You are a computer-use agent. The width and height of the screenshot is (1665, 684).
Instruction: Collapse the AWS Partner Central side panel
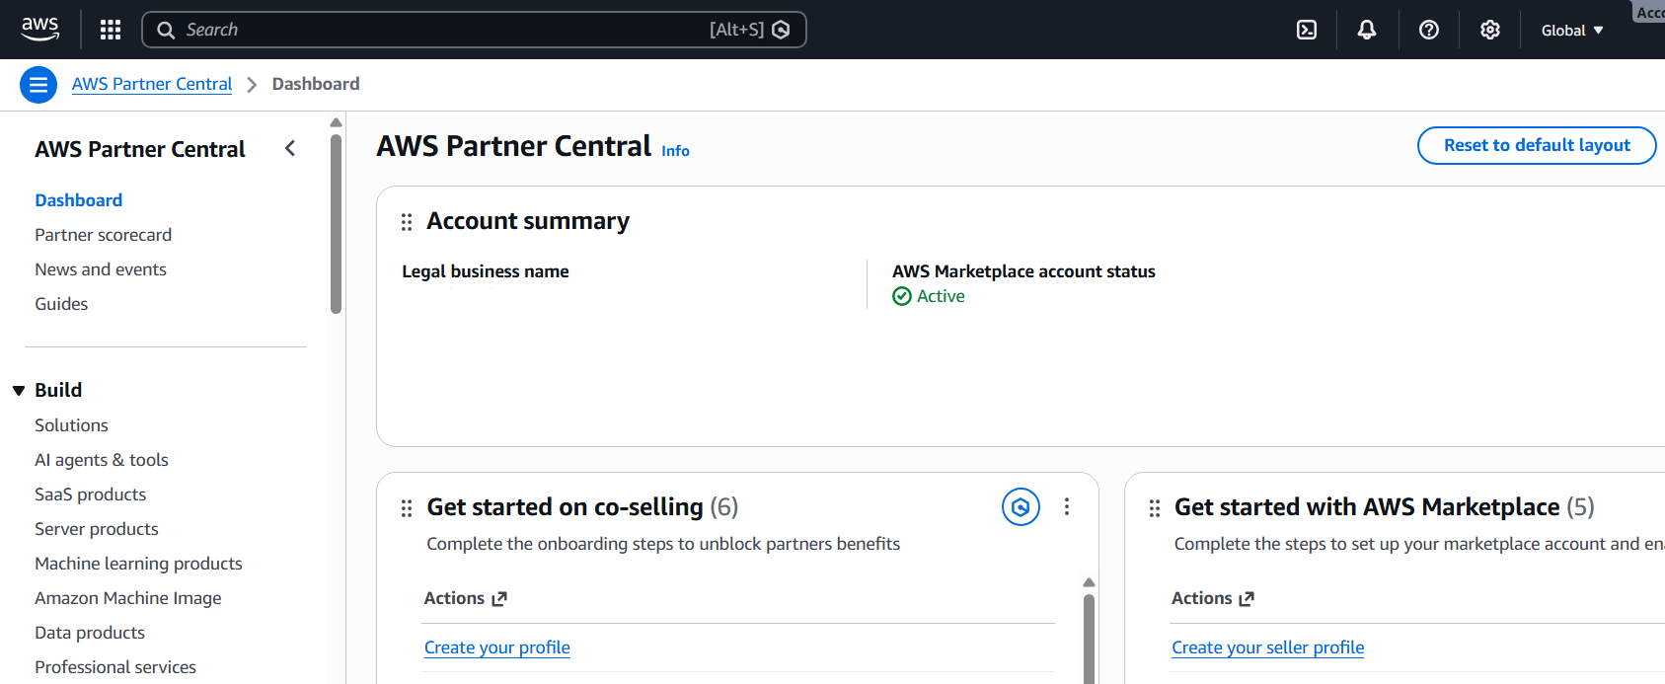tap(290, 149)
